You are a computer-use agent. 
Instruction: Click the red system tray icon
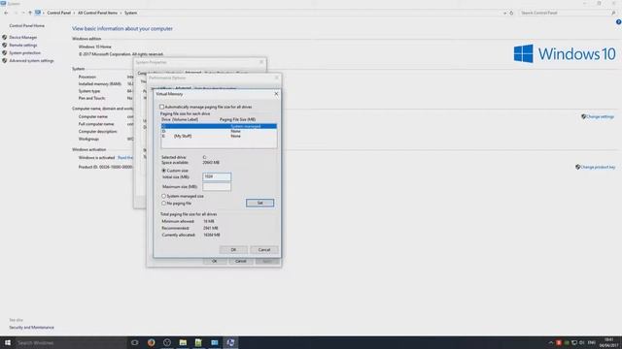click(x=559, y=342)
